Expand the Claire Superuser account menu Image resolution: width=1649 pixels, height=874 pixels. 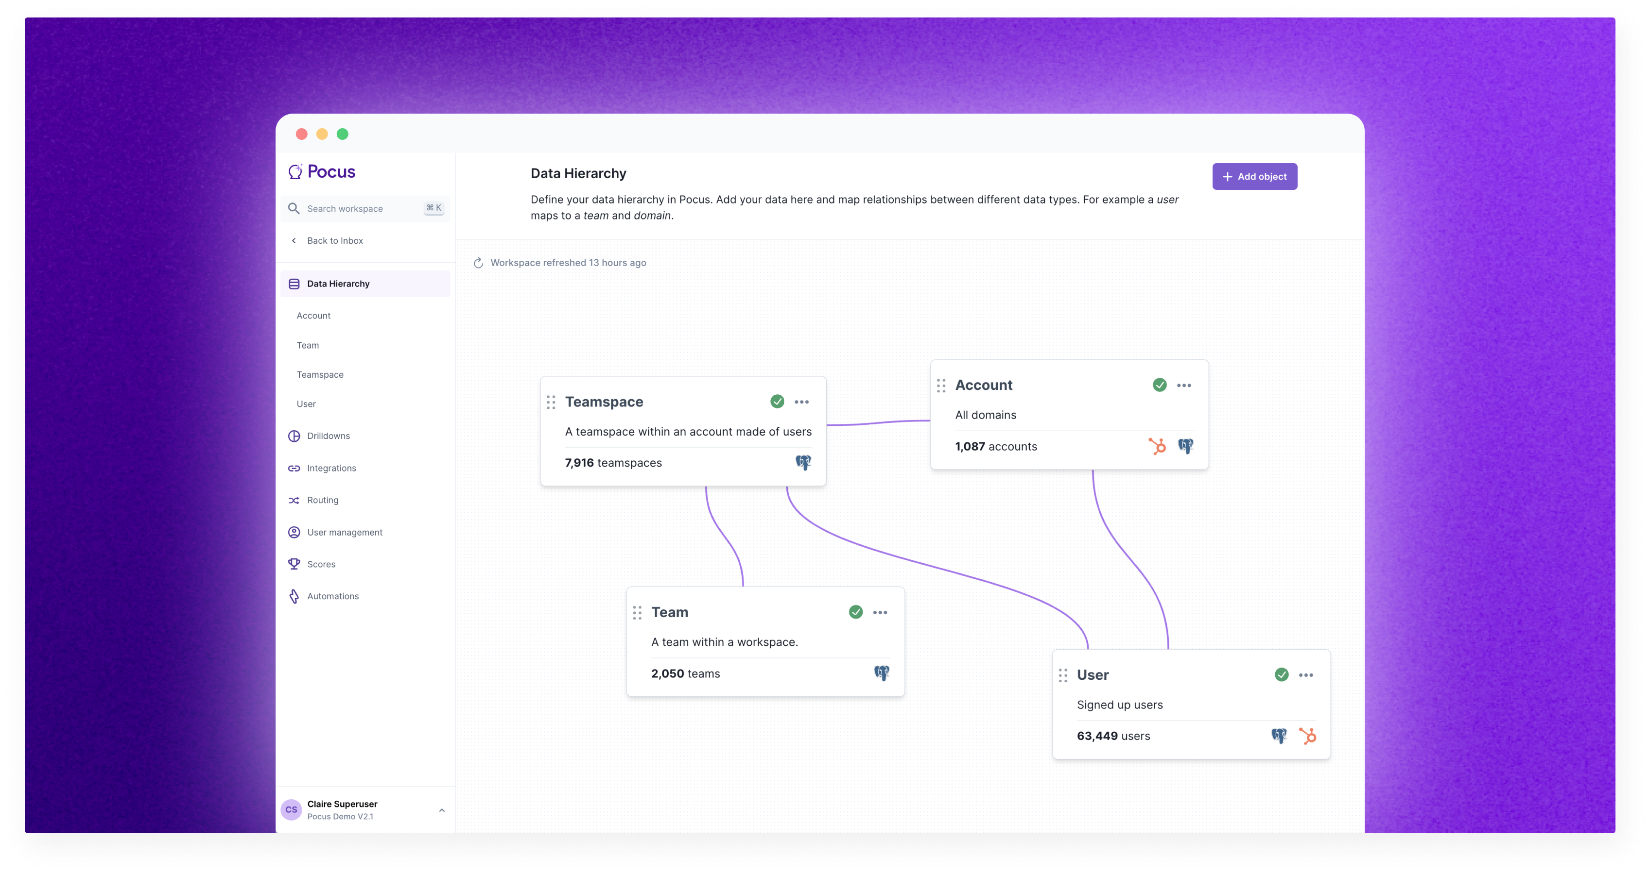pos(442,810)
